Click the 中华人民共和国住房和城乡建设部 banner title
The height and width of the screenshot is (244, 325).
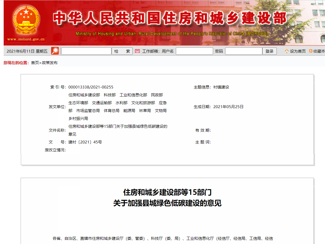[x=170, y=18]
